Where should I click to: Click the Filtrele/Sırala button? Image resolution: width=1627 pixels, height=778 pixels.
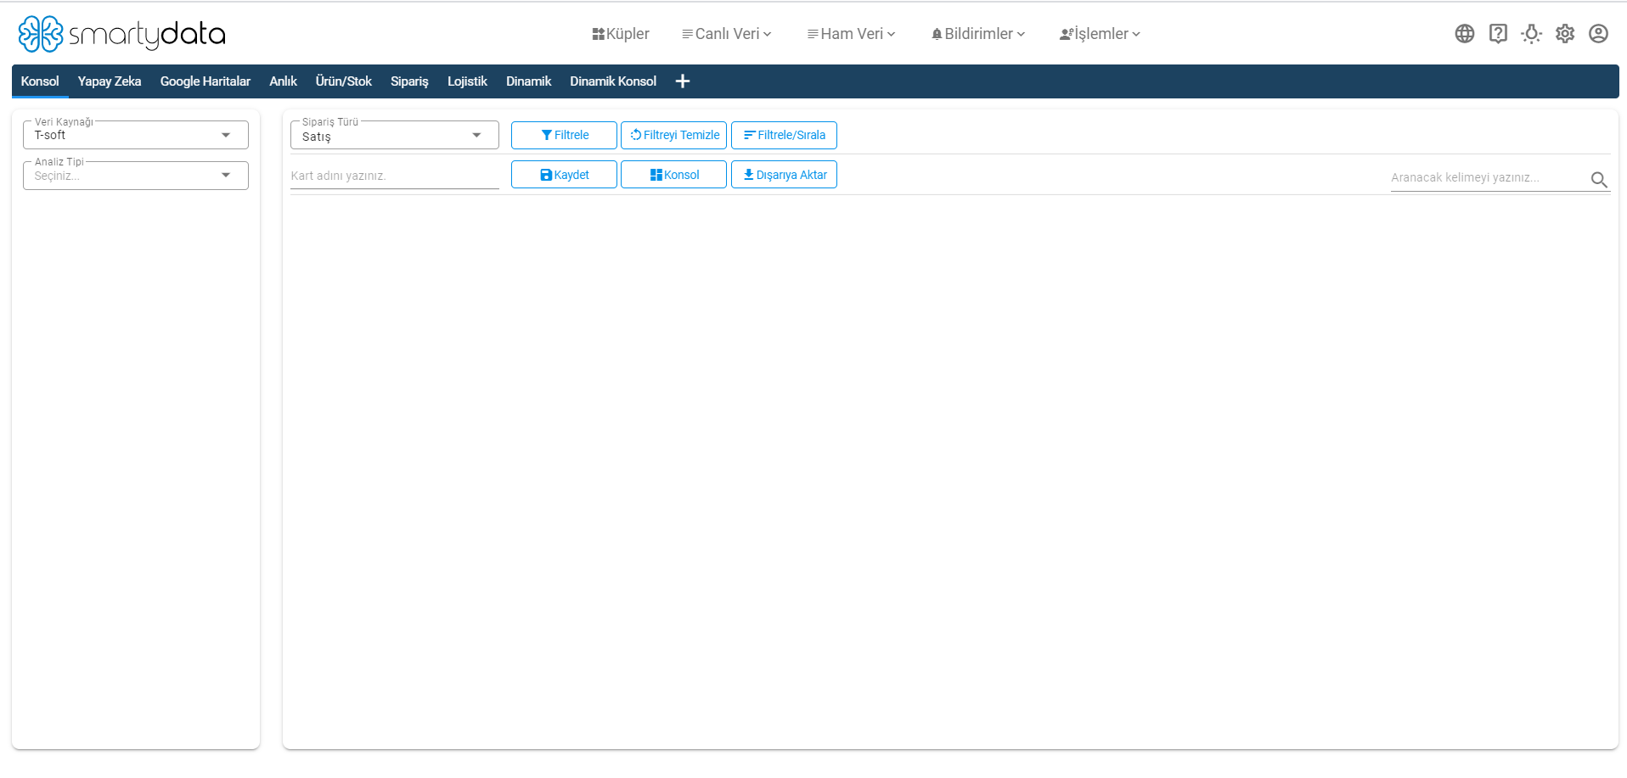click(784, 135)
